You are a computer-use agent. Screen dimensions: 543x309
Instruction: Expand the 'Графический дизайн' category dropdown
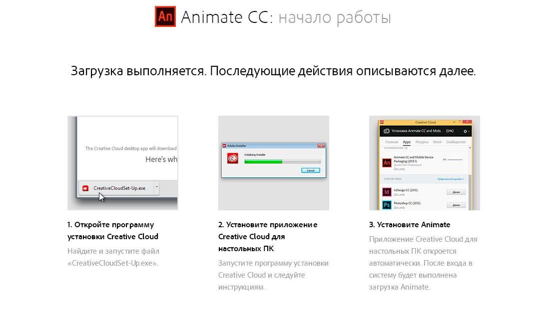[x=451, y=179]
